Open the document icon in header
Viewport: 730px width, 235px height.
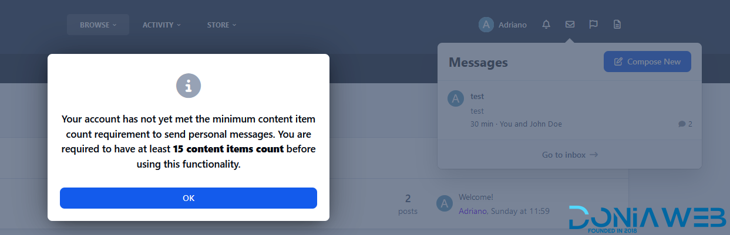click(x=617, y=25)
